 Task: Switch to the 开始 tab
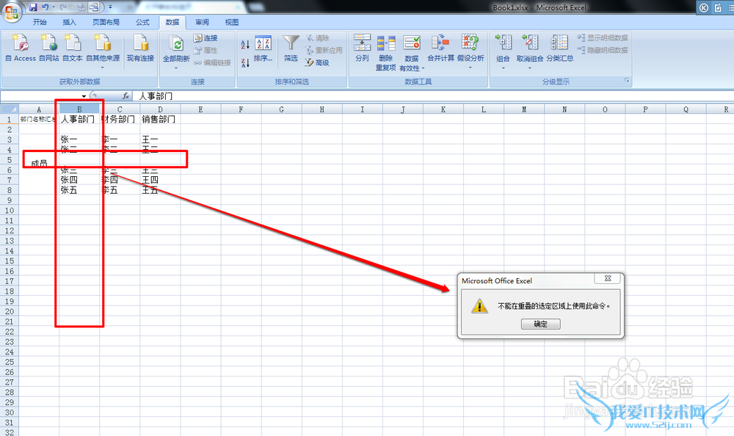coord(40,22)
